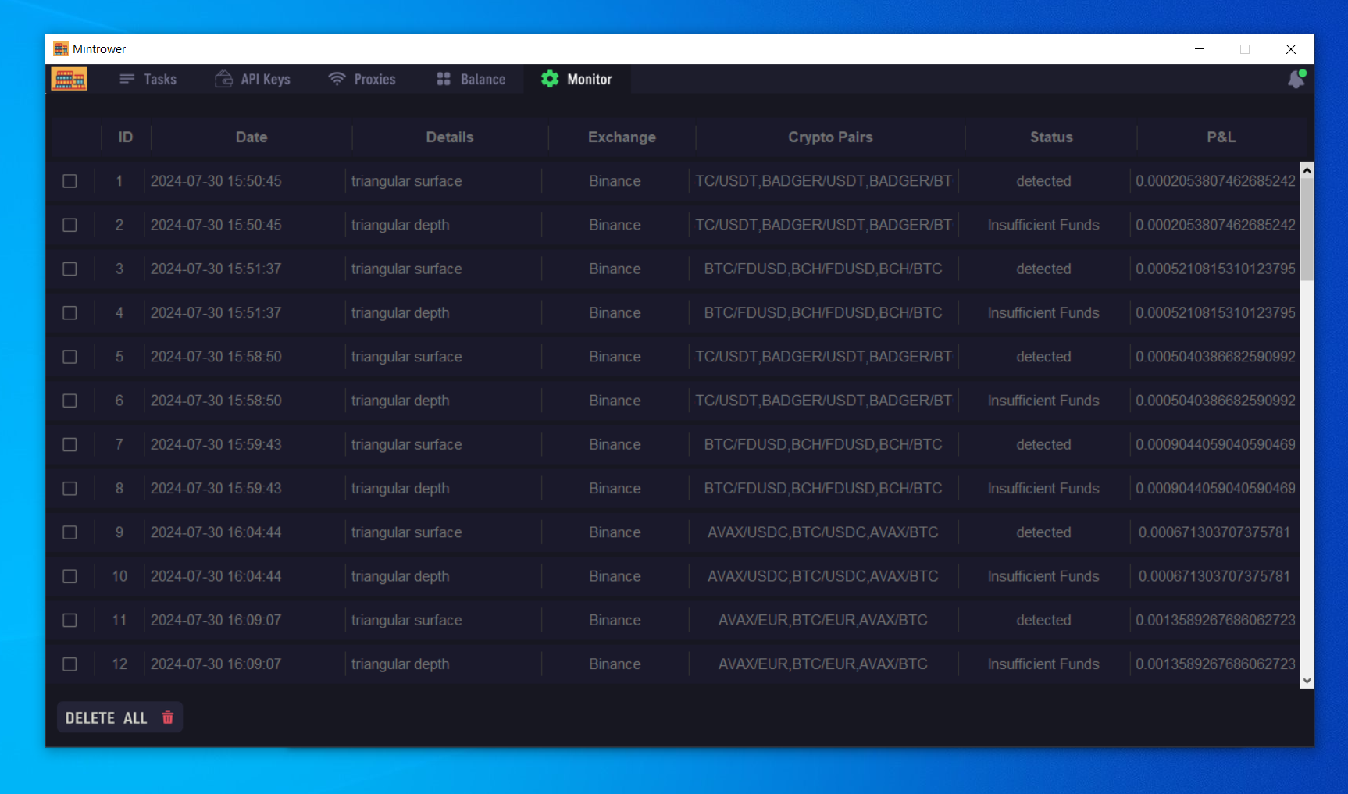Check the checkbox for row ID 1
Image resolution: width=1348 pixels, height=794 pixels.
point(70,181)
